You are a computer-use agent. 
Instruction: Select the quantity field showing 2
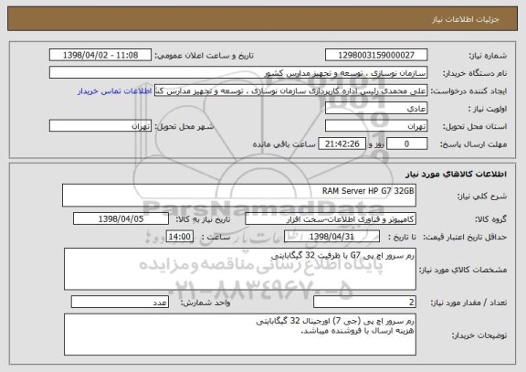[x=364, y=303]
